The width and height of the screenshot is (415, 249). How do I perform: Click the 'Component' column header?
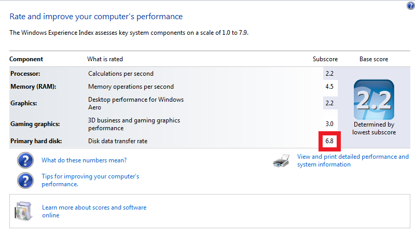click(26, 59)
